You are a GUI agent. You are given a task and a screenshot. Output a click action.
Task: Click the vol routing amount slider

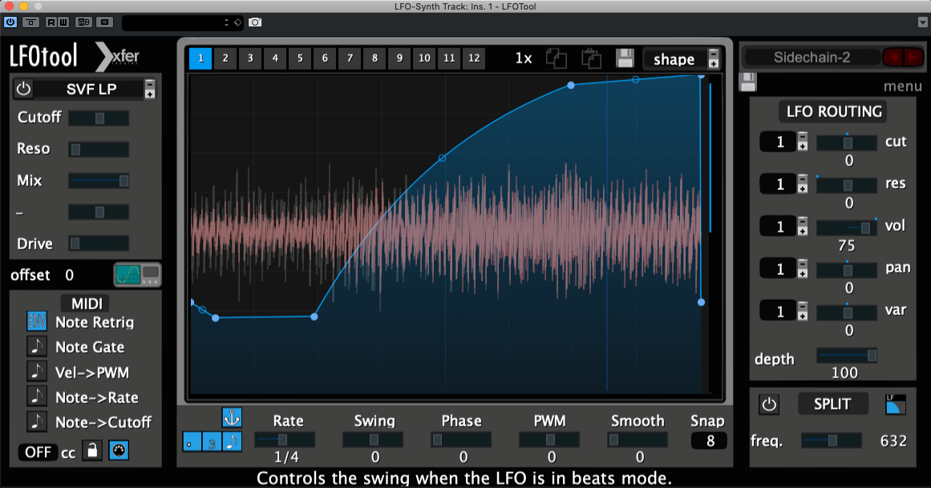point(848,228)
